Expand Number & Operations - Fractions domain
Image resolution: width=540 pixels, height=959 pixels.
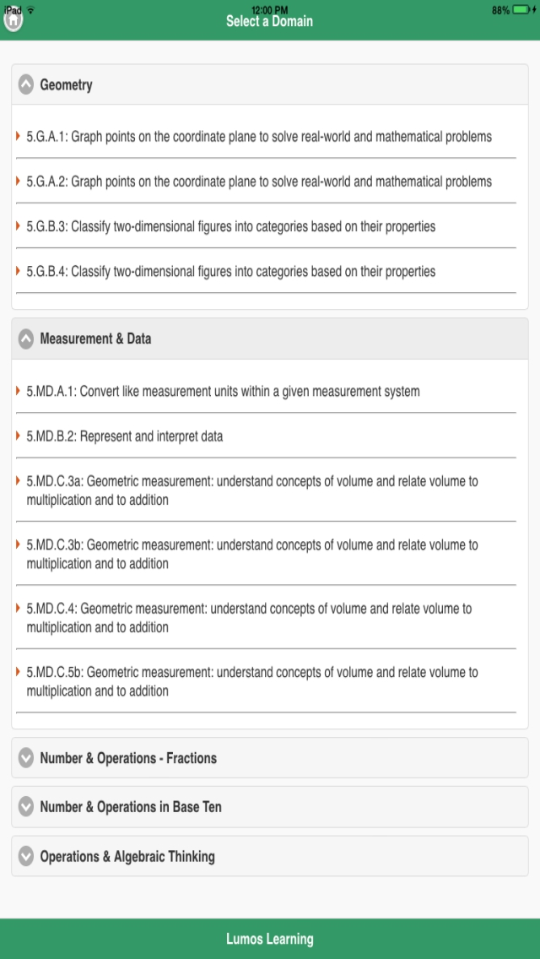coord(128,758)
